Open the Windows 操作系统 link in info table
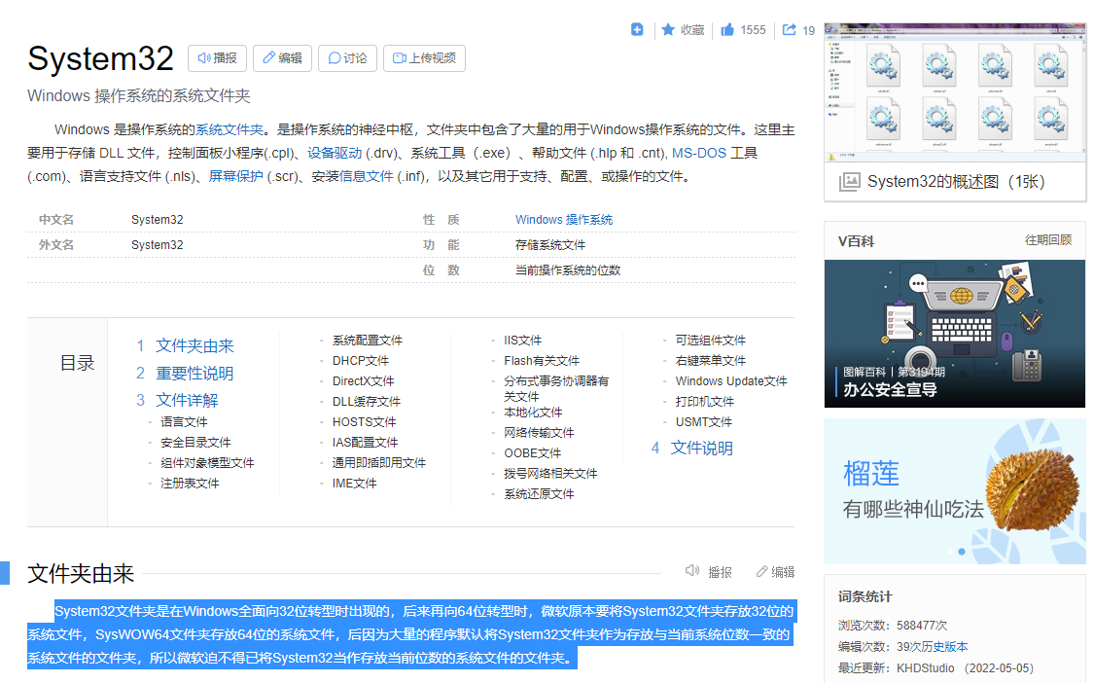1094x683 pixels. 564,219
